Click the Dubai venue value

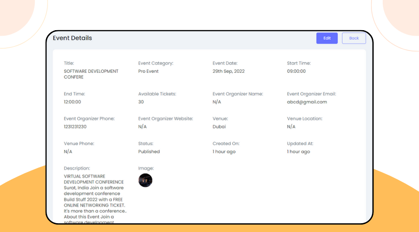coord(219,127)
